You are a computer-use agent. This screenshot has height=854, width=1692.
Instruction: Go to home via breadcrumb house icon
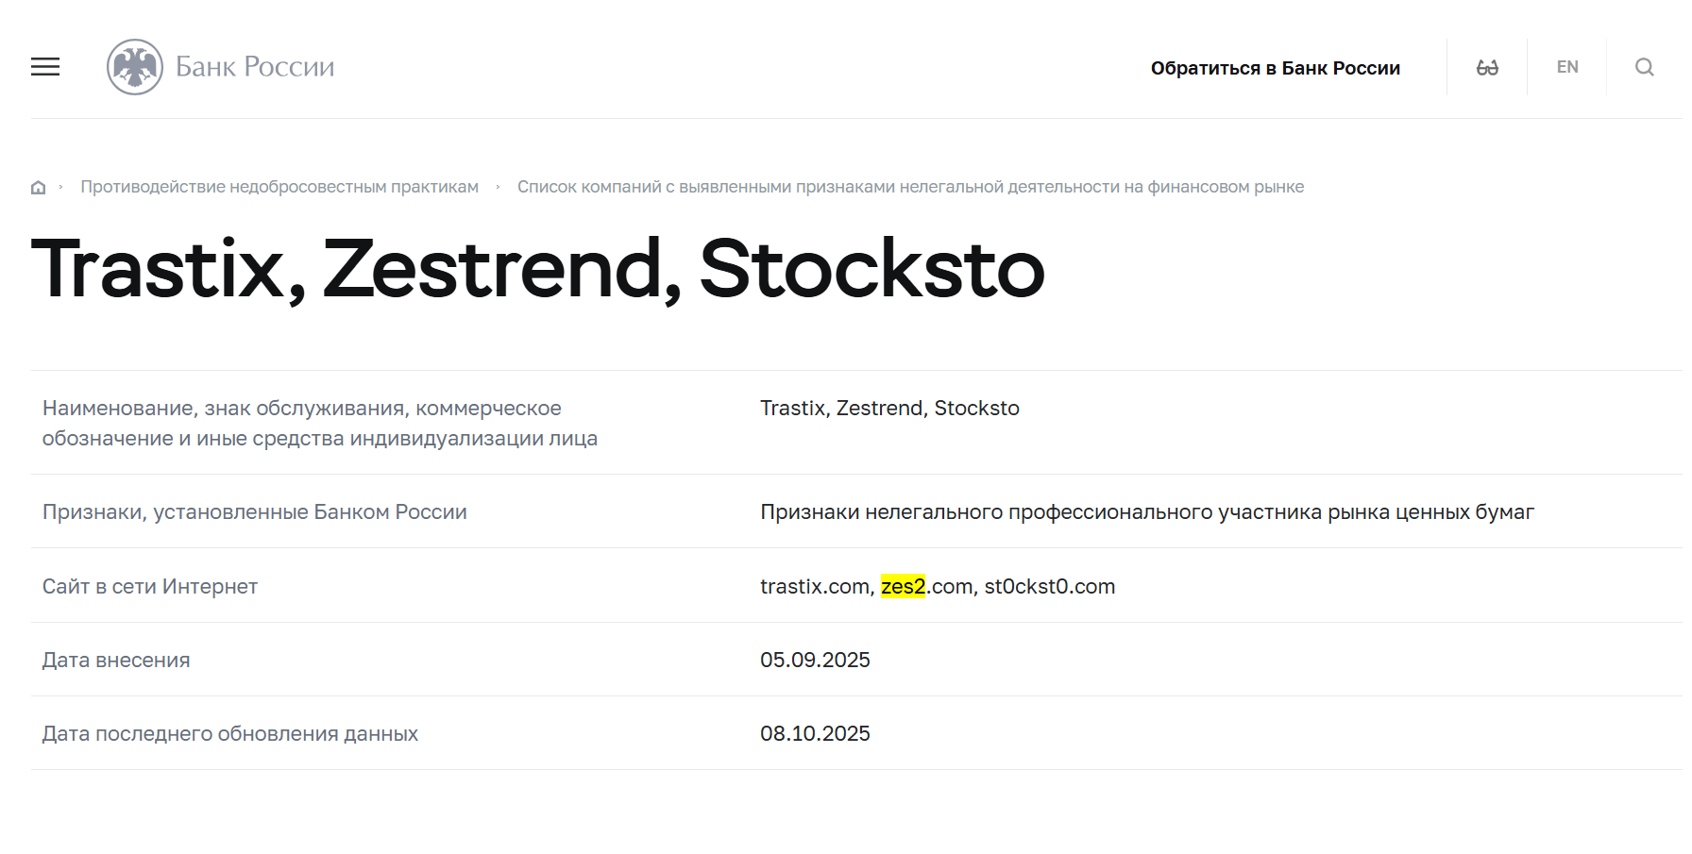[x=39, y=187]
